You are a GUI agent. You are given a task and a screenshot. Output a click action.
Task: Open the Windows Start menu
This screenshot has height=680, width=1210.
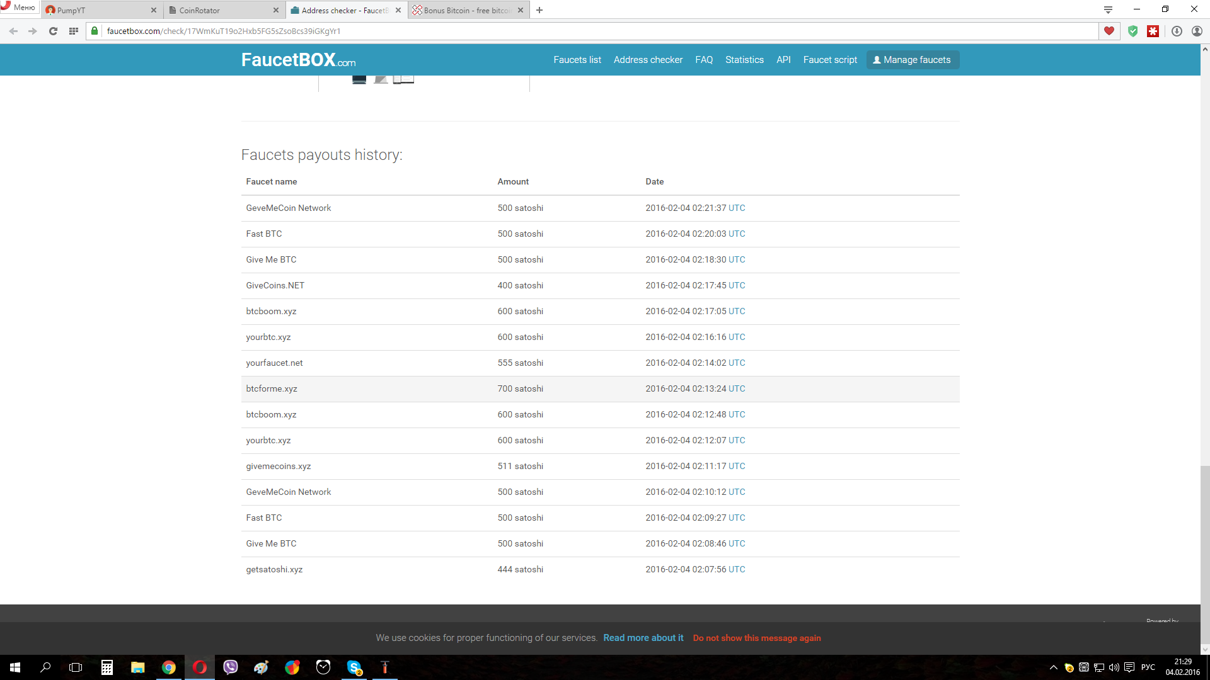point(15,667)
